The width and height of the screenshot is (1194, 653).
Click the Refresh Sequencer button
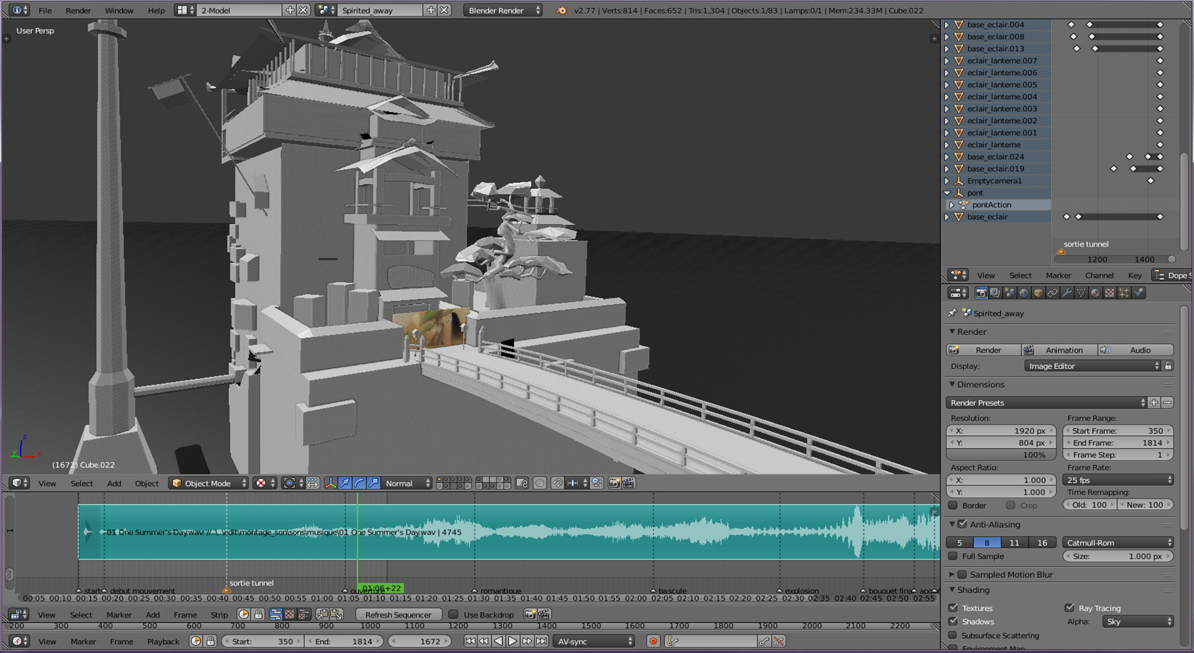398,614
